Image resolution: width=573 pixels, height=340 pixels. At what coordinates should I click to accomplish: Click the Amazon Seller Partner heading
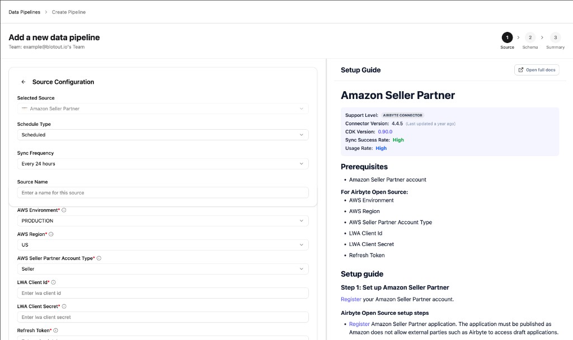click(398, 95)
